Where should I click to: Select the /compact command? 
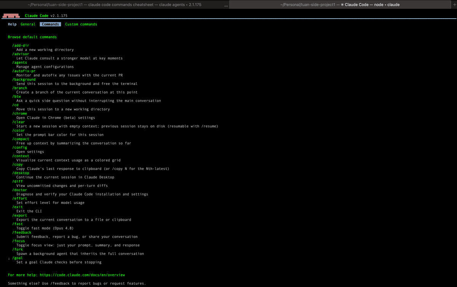click(21, 139)
